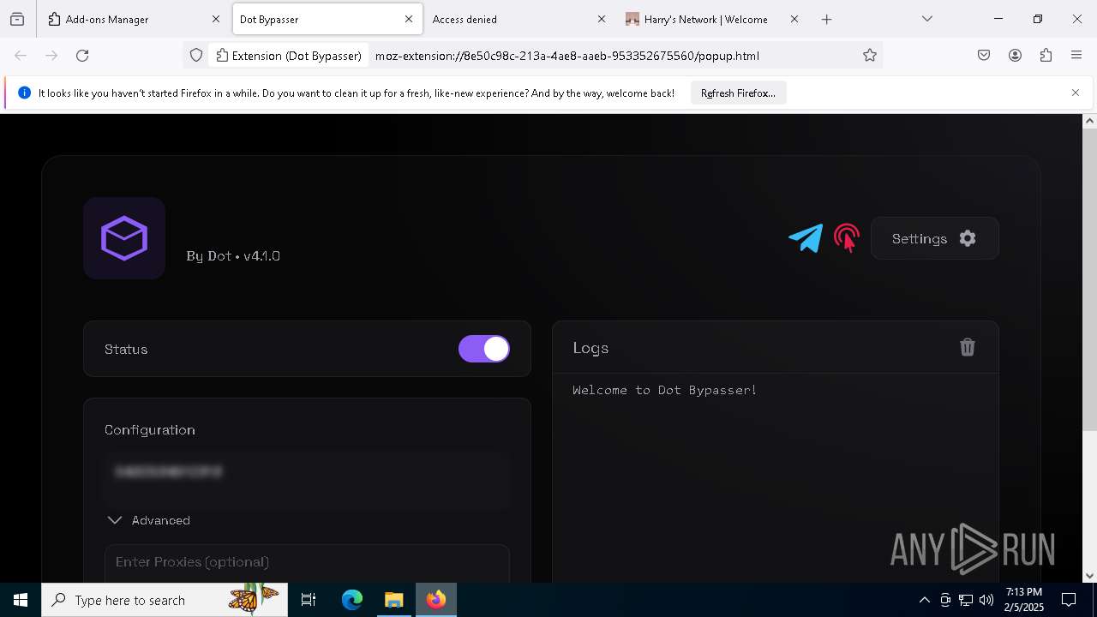
Task: List all tabs dropdown
Action: pyautogui.click(x=926, y=19)
